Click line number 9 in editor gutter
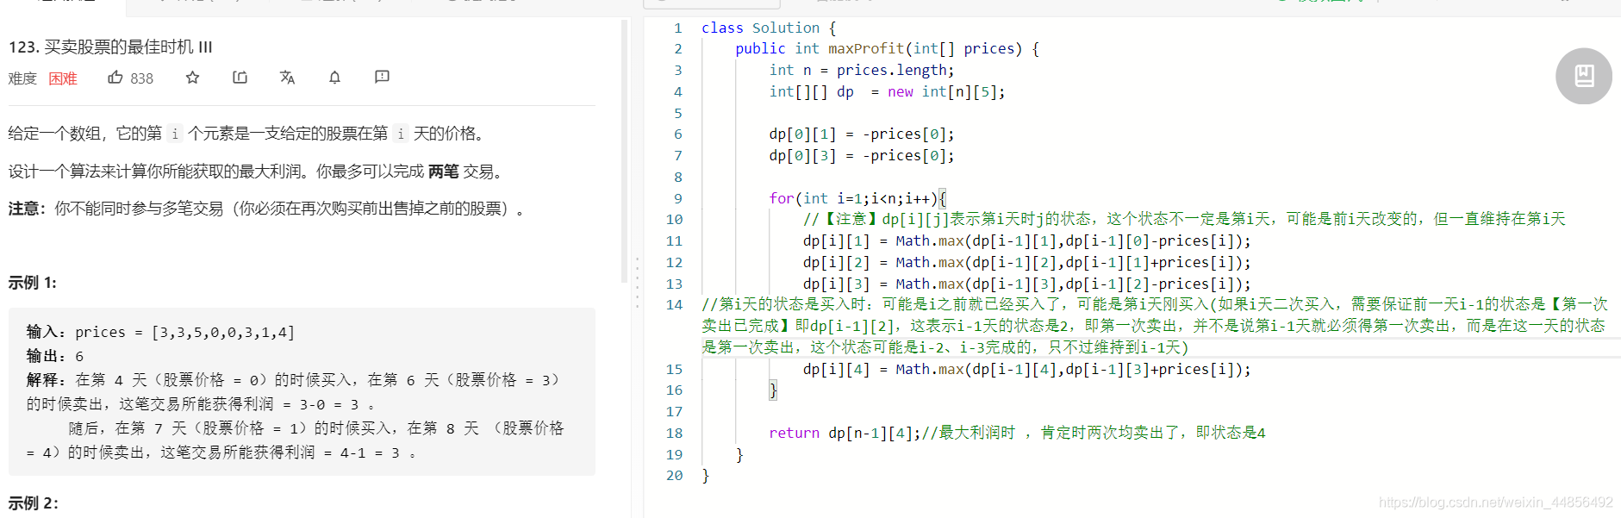1621x518 pixels. (x=678, y=198)
